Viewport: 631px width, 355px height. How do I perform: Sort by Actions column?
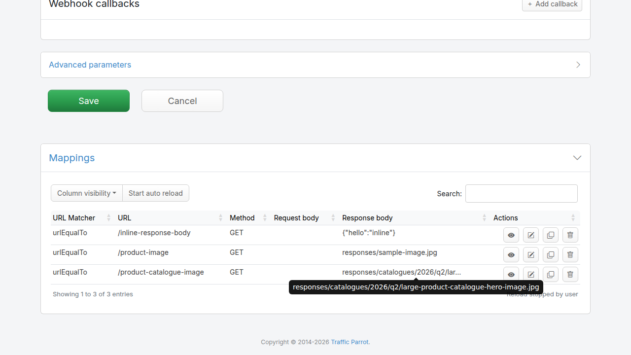(x=536, y=218)
